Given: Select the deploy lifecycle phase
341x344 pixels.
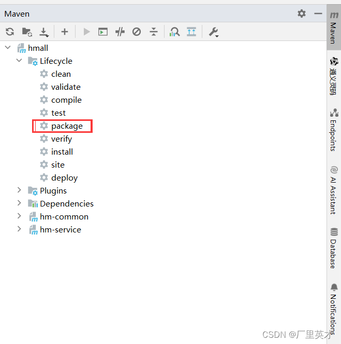Looking at the screenshot, I should (x=64, y=178).
